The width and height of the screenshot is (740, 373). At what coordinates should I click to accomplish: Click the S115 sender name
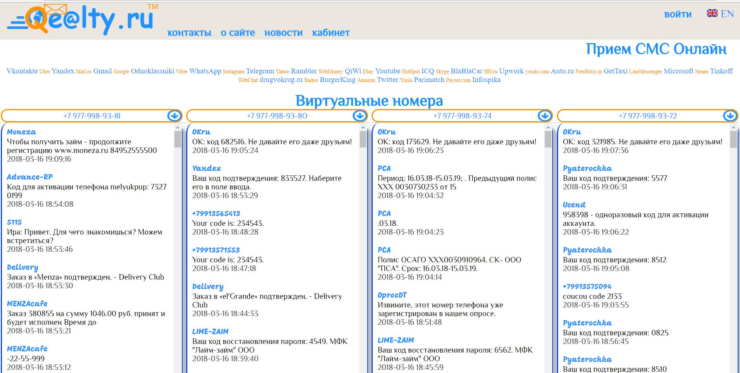14,222
